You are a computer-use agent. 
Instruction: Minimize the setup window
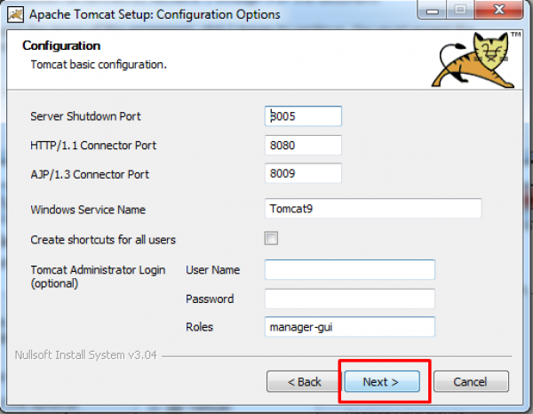(x=432, y=10)
